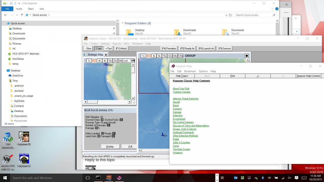Open the Training Scenario help link
Viewport: 324px width, 182px height.
pos(181,92)
